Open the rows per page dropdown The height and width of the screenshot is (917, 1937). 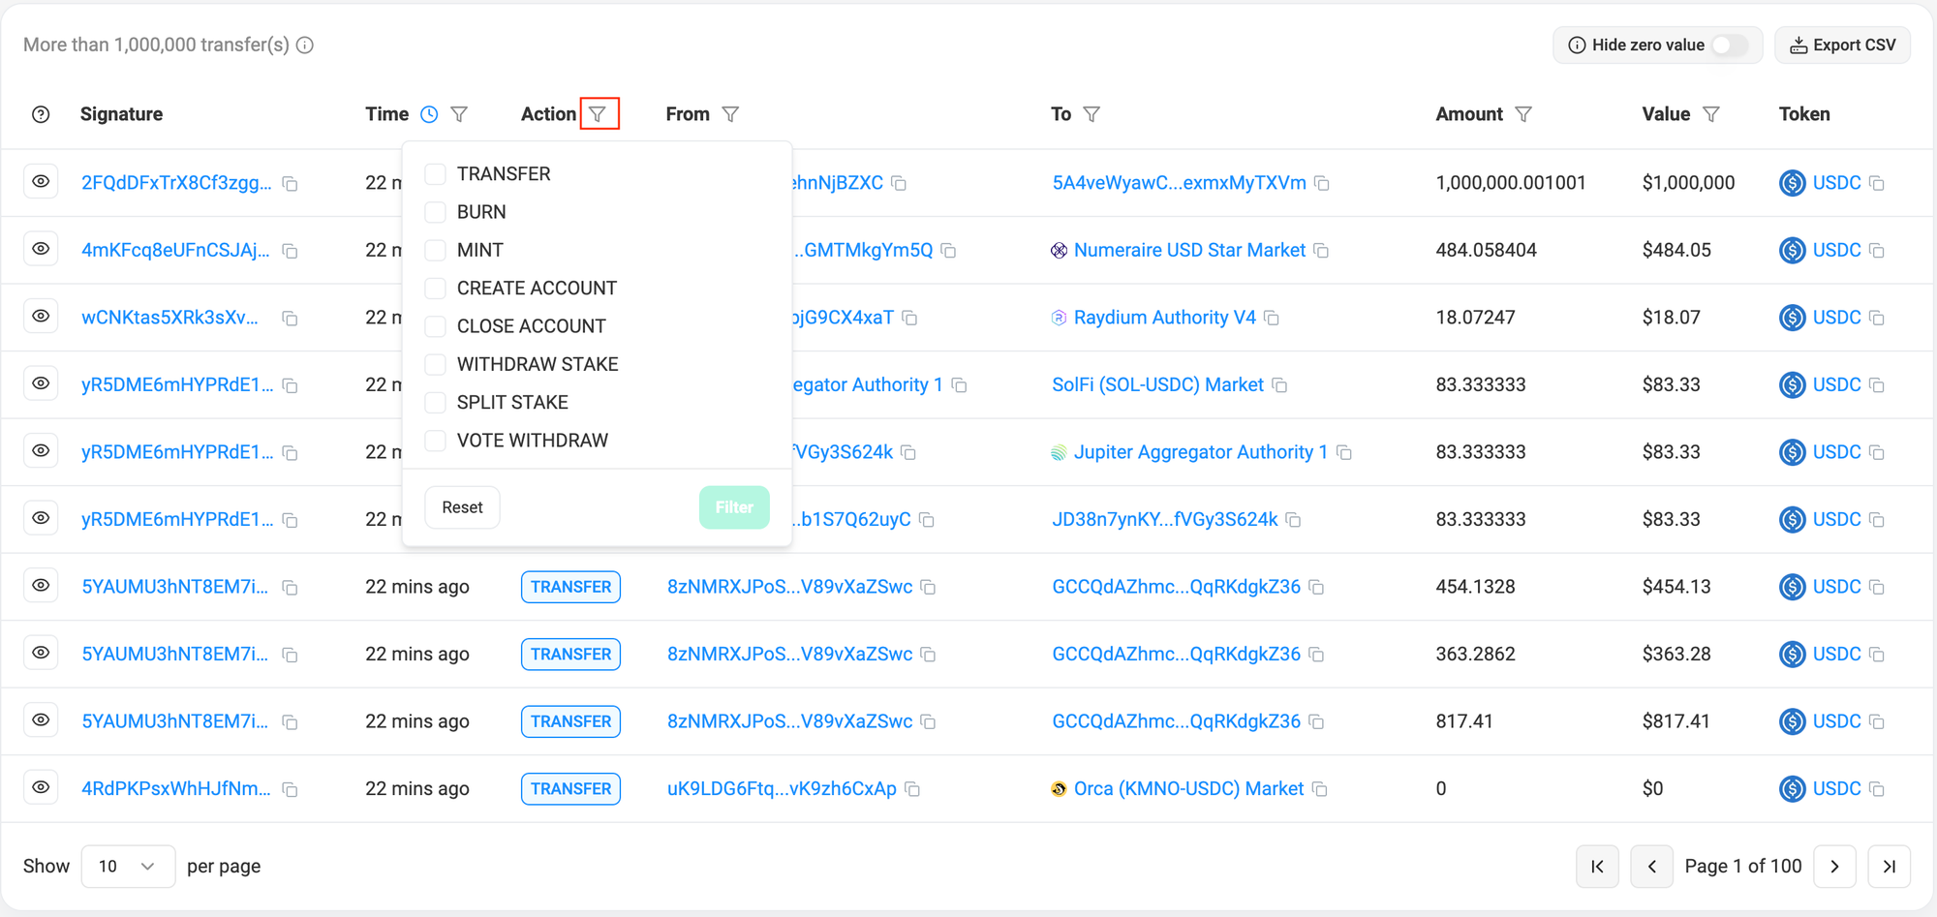(x=128, y=867)
